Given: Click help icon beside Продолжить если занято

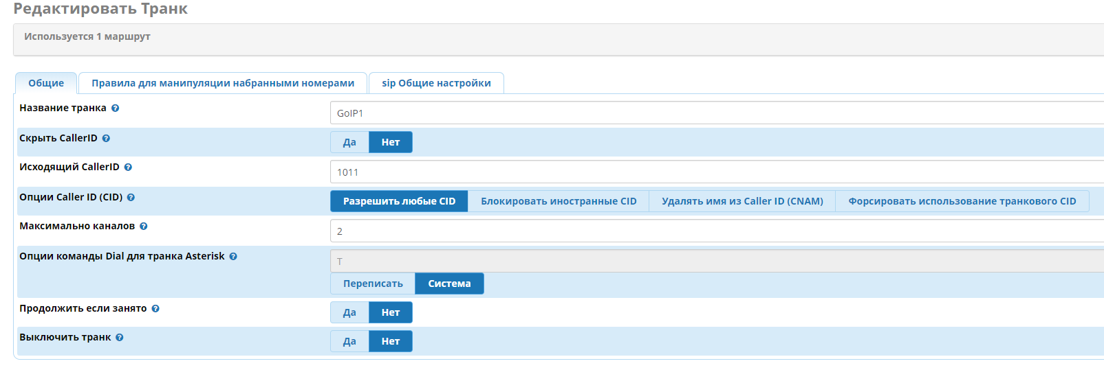Looking at the screenshot, I should (155, 309).
